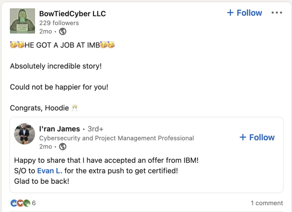Screen dimensions: 292x212
Task: Open the Evan L. mention link
Action: pyautogui.click(x=50, y=171)
